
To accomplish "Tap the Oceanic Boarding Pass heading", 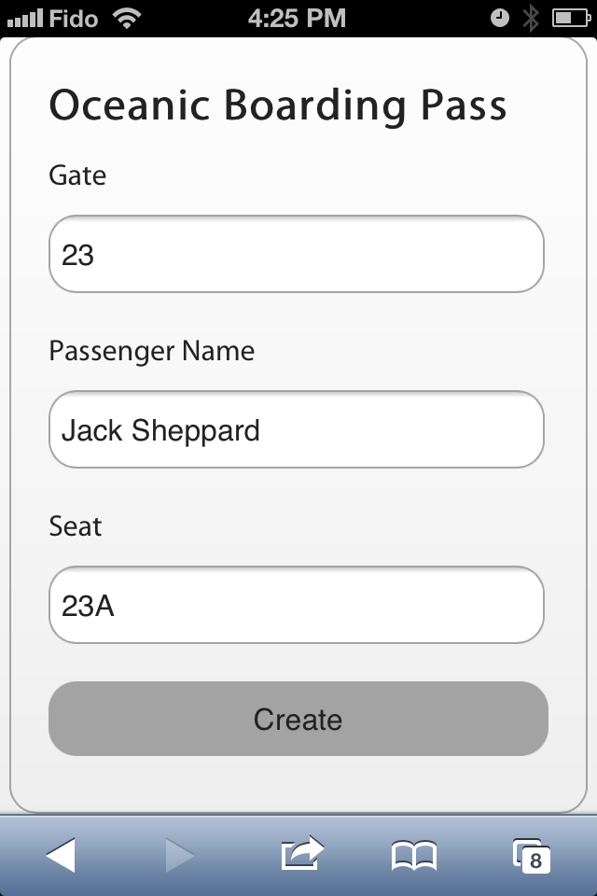I will pos(277,105).
